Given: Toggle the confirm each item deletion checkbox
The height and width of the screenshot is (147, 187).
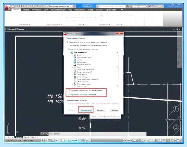Looking at the screenshot, I should tap(69, 90).
